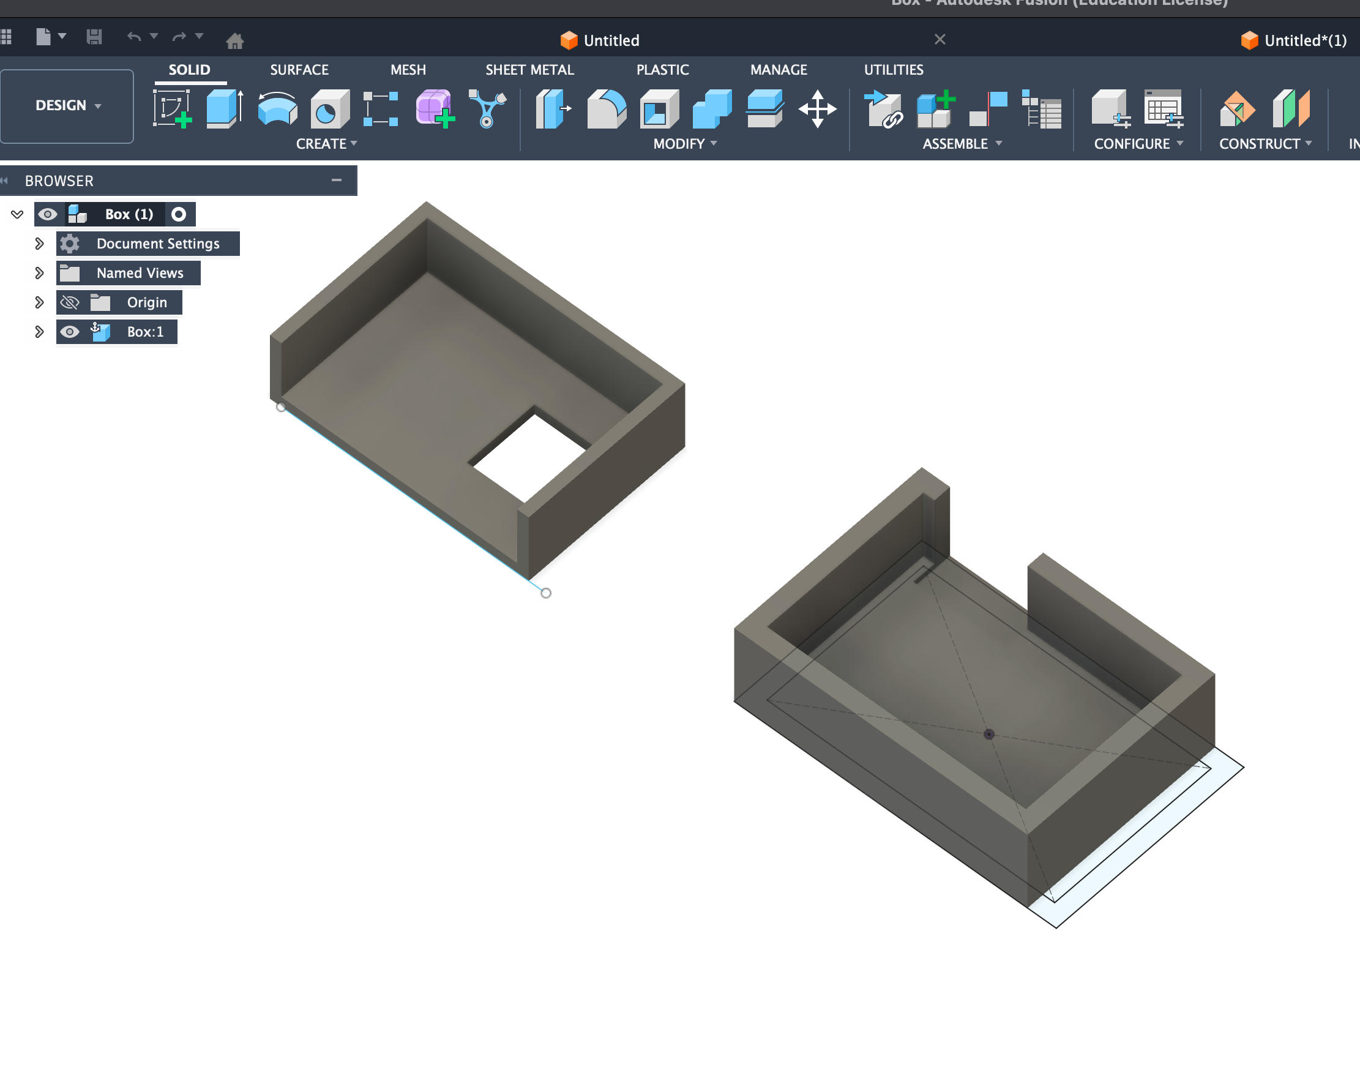Select the Extrude tool
Image resolution: width=1360 pixels, height=1092 pixels.
tap(224, 108)
